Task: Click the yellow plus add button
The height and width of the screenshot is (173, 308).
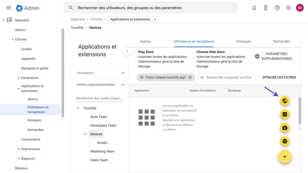Action: tap(285, 156)
